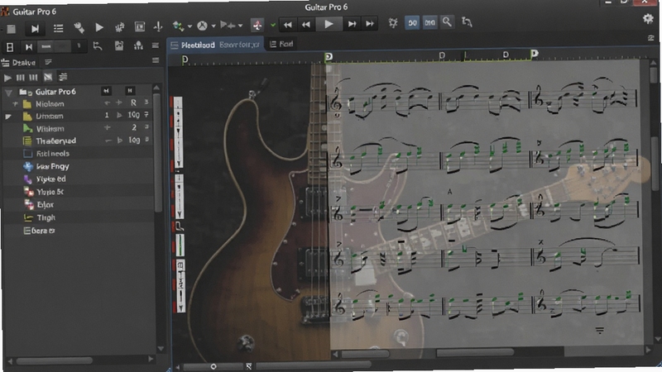The height and width of the screenshot is (372, 662).
Task: Start playback with the large play button
Action: (329, 25)
